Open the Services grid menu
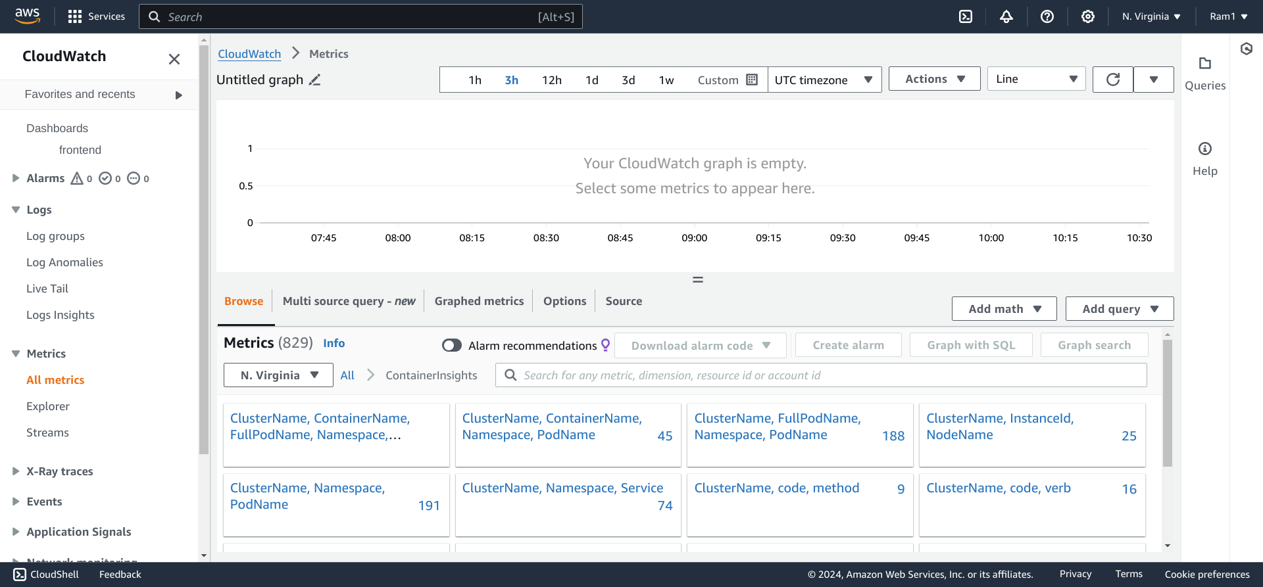This screenshot has width=1263, height=587. pyautogui.click(x=97, y=16)
